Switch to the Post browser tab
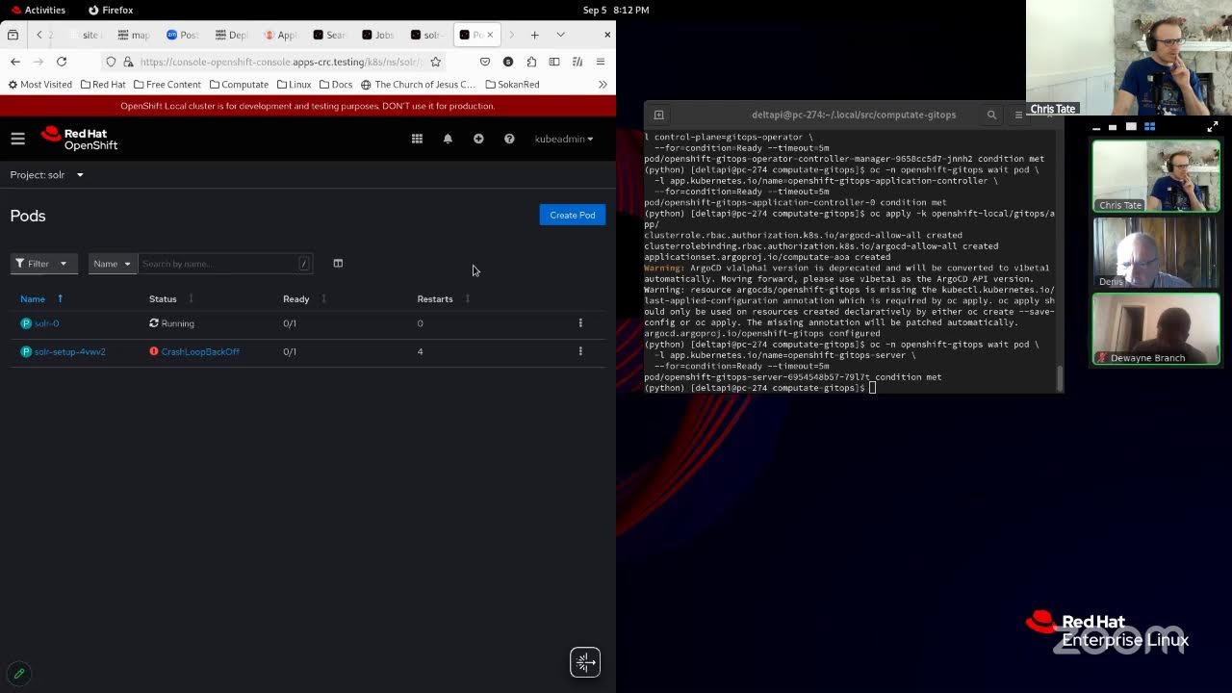This screenshot has width=1232, height=693. pyautogui.click(x=182, y=35)
